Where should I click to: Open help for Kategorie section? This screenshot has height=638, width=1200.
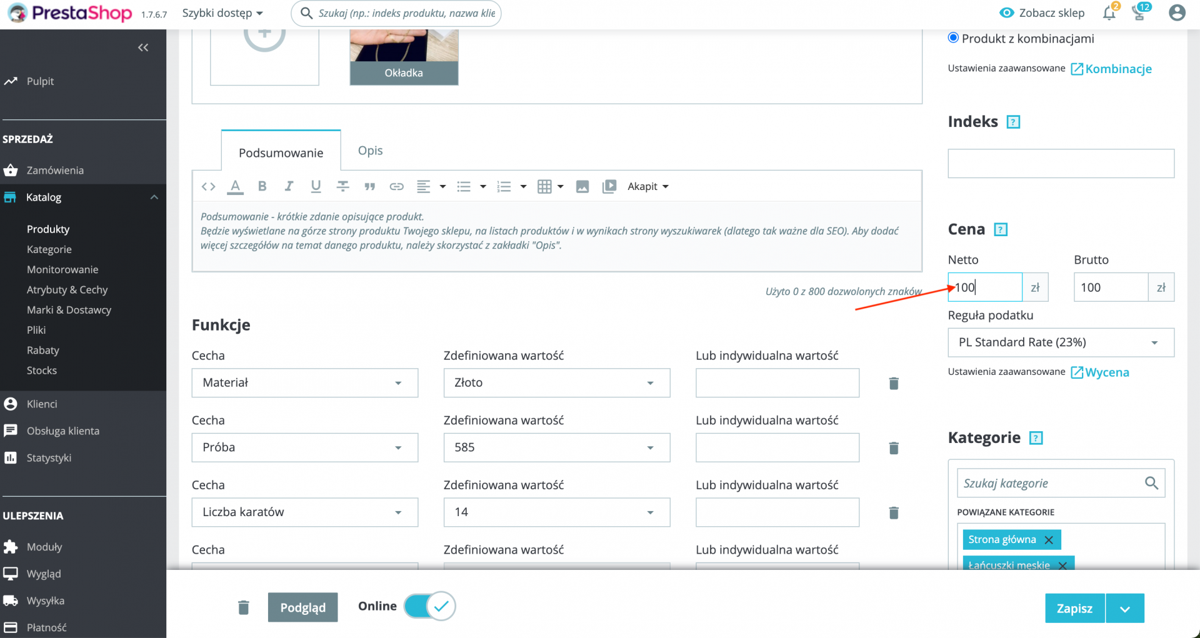pyautogui.click(x=1036, y=438)
